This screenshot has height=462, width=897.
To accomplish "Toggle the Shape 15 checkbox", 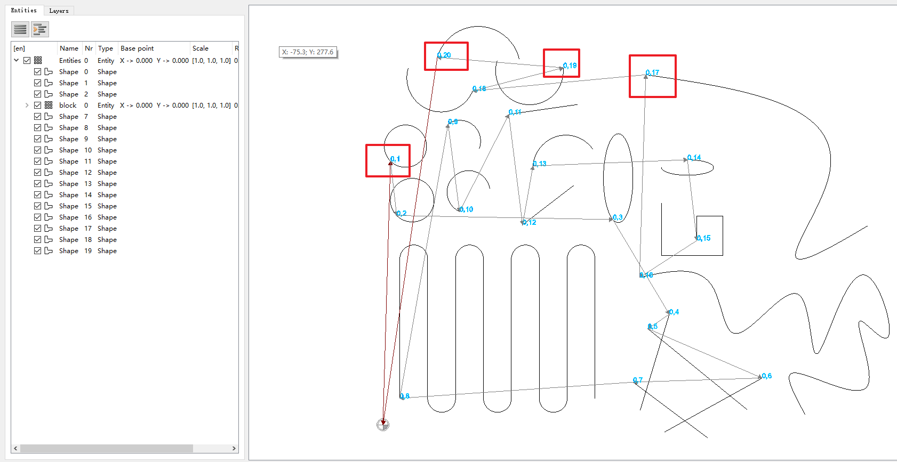I will [37, 206].
